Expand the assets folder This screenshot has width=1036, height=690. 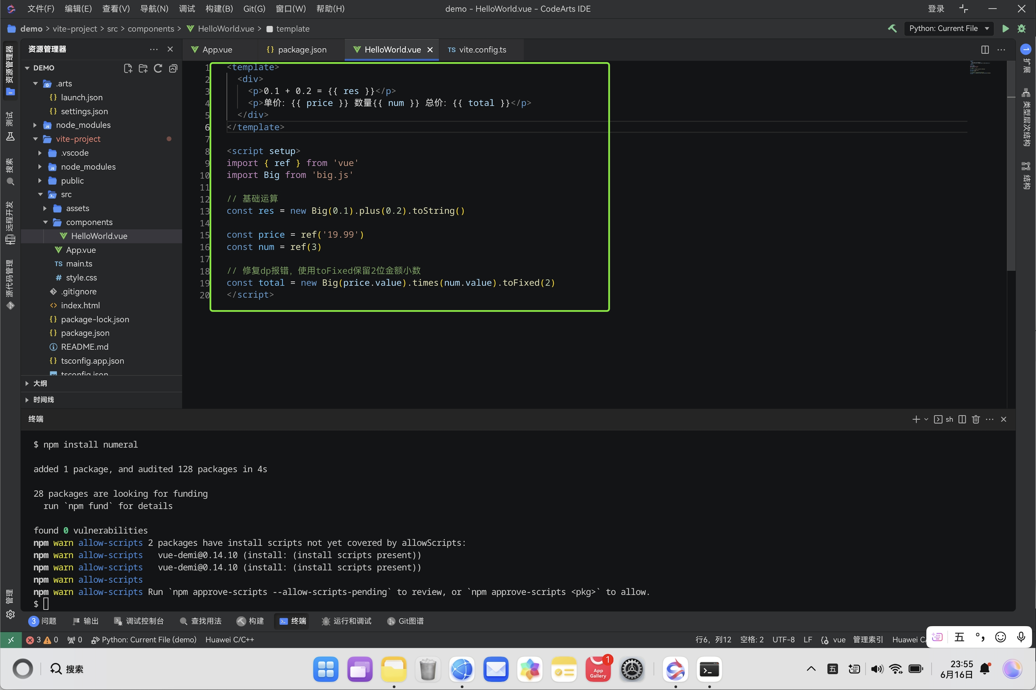click(x=45, y=209)
